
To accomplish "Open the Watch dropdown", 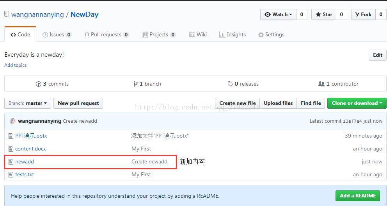I will coord(279,14).
